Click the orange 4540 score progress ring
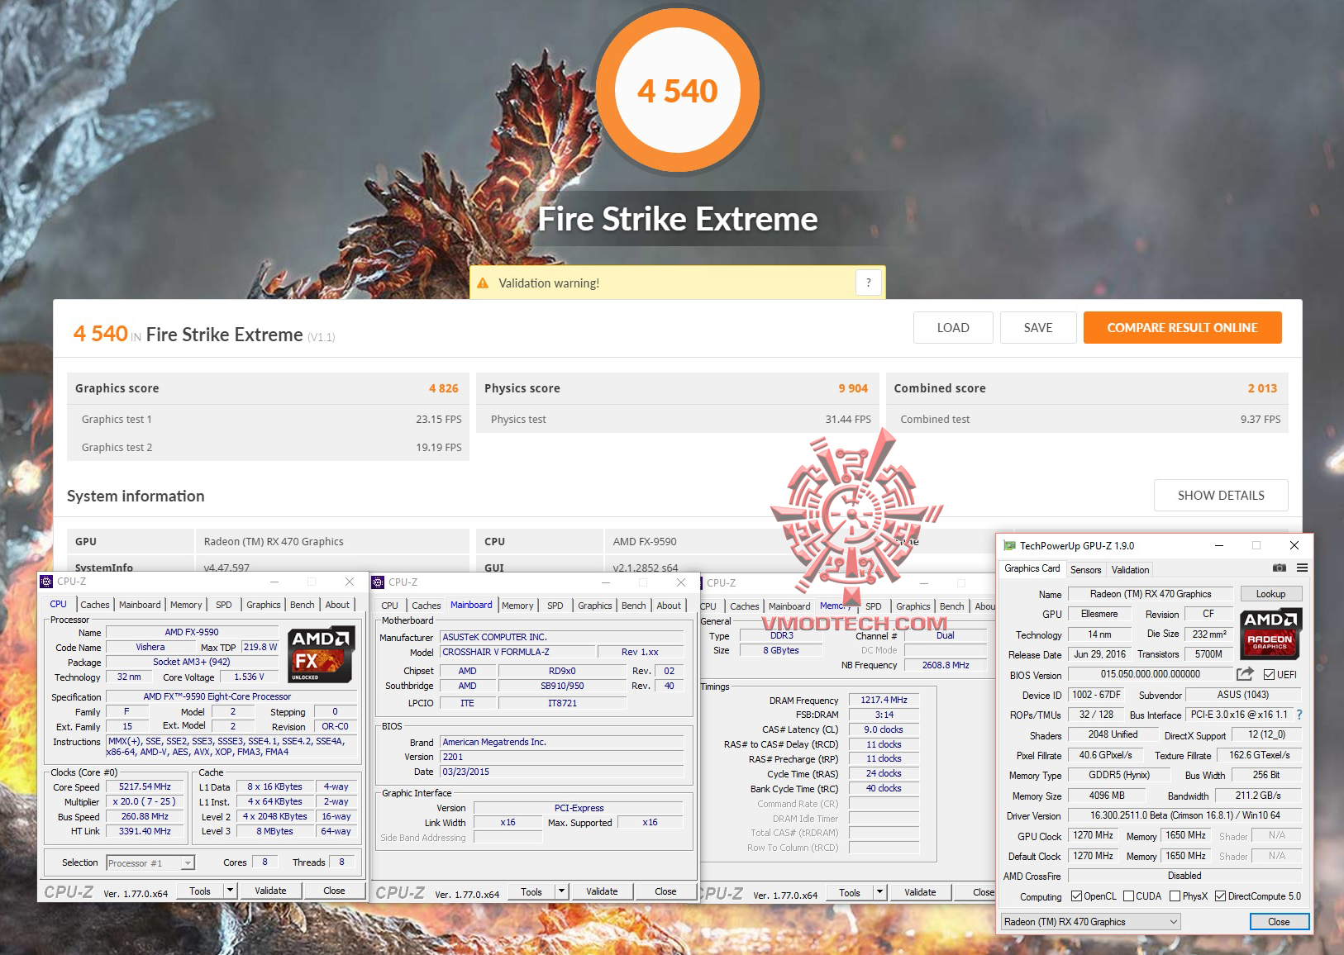The width and height of the screenshot is (1344, 955). click(678, 91)
